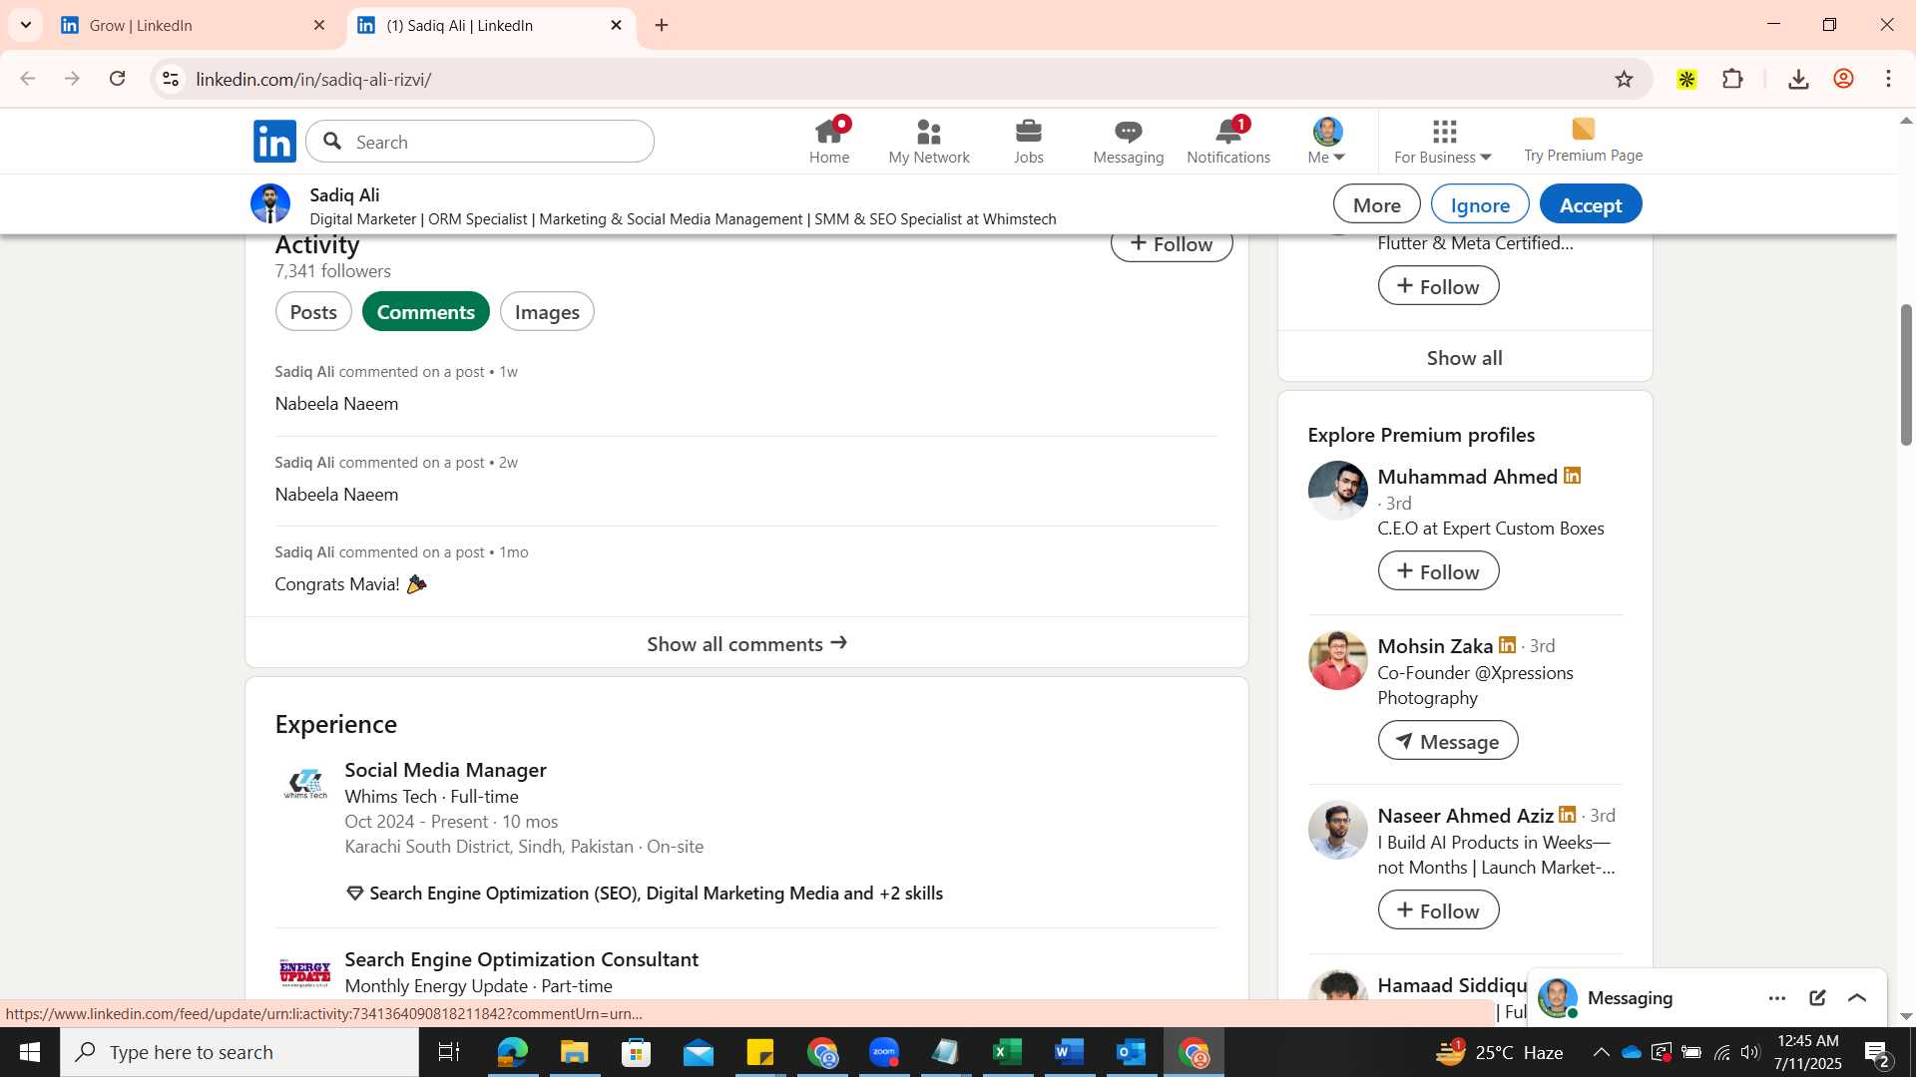Click Sadiq Ali's sticky header photo
1916x1077 pixels.
(x=269, y=203)
